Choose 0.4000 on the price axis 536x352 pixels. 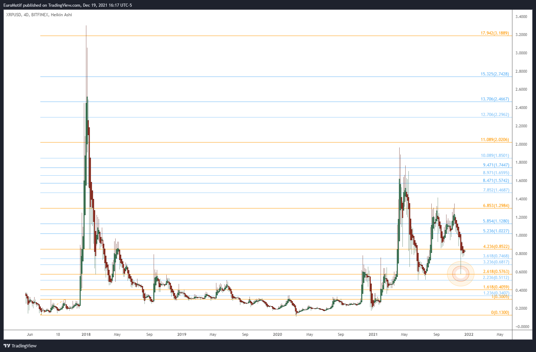[521, 290]
